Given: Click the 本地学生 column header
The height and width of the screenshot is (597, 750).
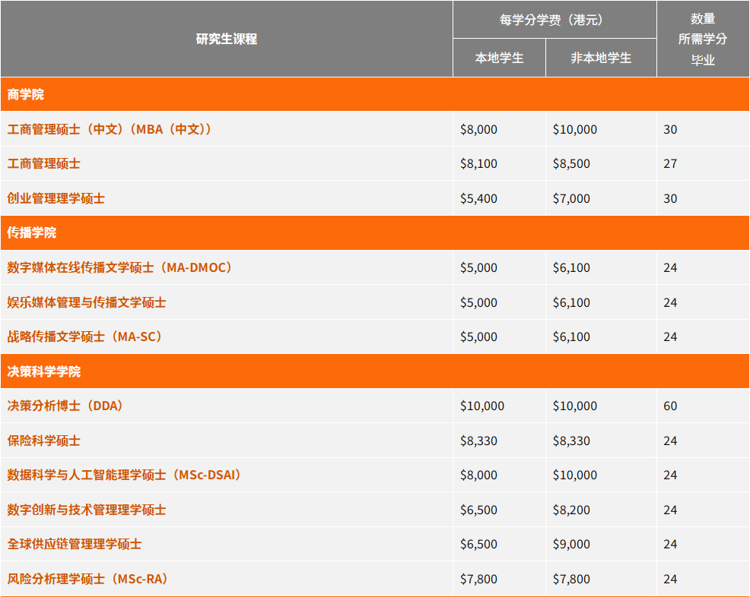Looking at the screenshot, I should (x=499, y=58).
